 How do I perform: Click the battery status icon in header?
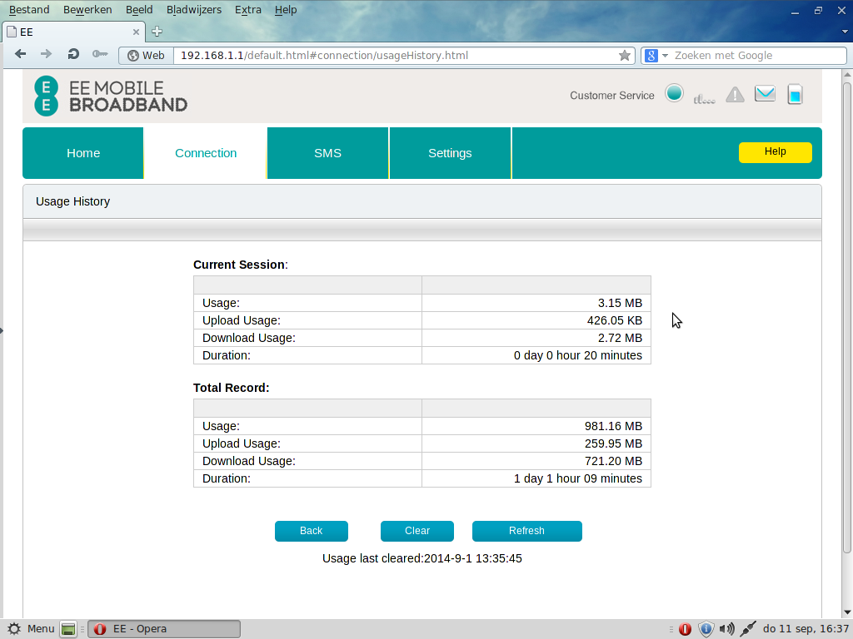tap(795, 94)
